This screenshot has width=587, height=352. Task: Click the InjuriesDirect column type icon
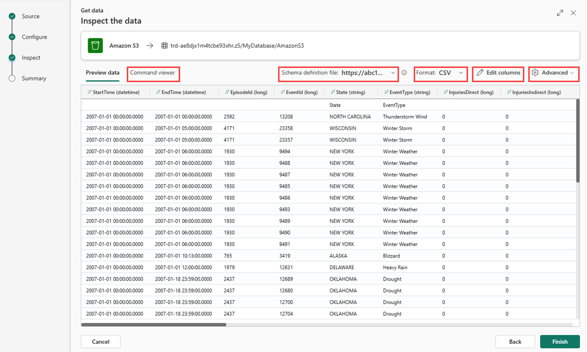click(445, 91)
